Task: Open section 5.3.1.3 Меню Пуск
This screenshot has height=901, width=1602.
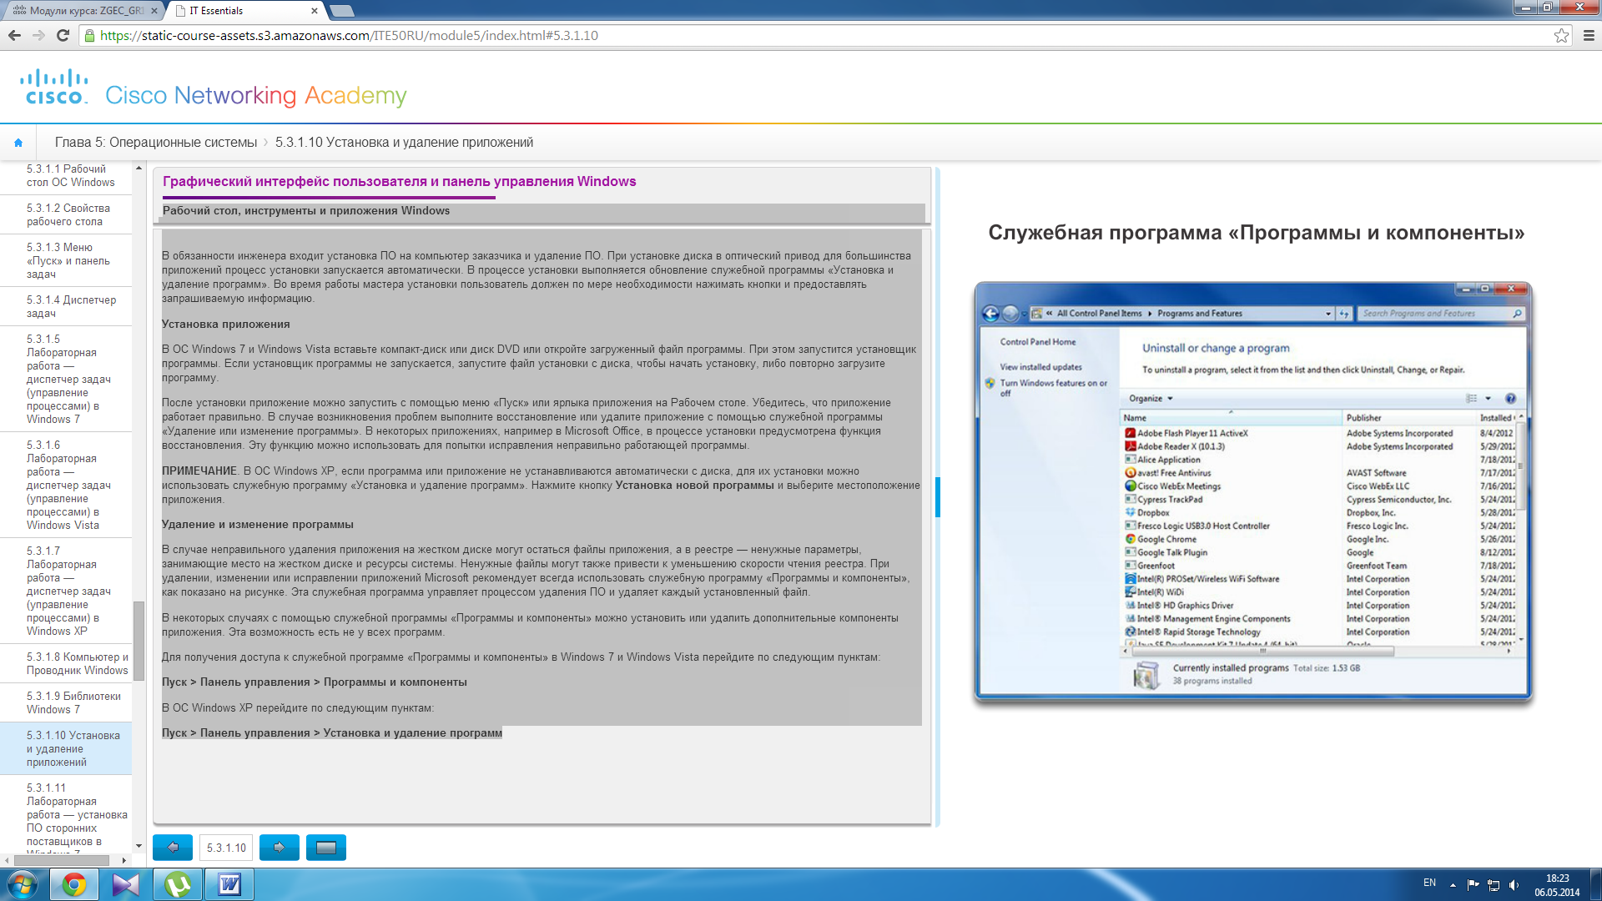Action: pos(68,260)
